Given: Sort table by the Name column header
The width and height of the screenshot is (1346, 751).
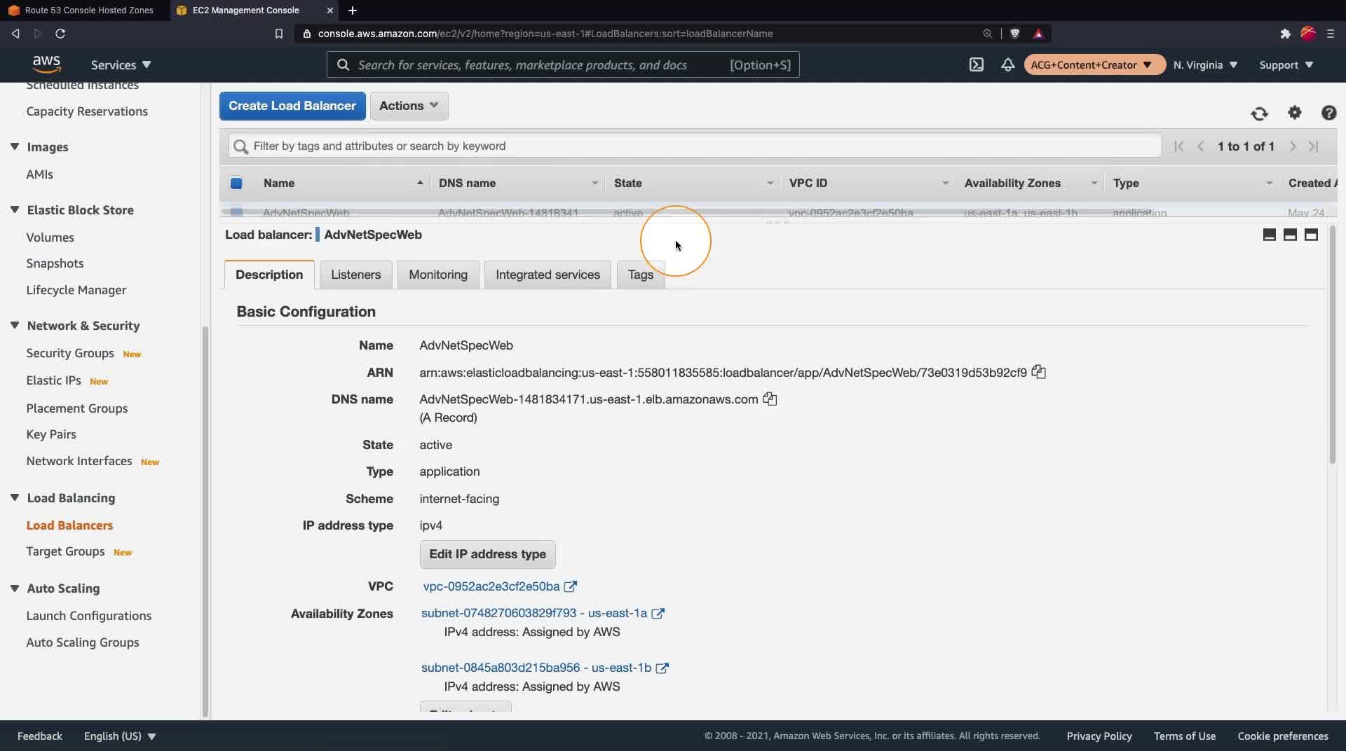Looking at the screenshot, I should pyautogui.click(x=342, y=183).
